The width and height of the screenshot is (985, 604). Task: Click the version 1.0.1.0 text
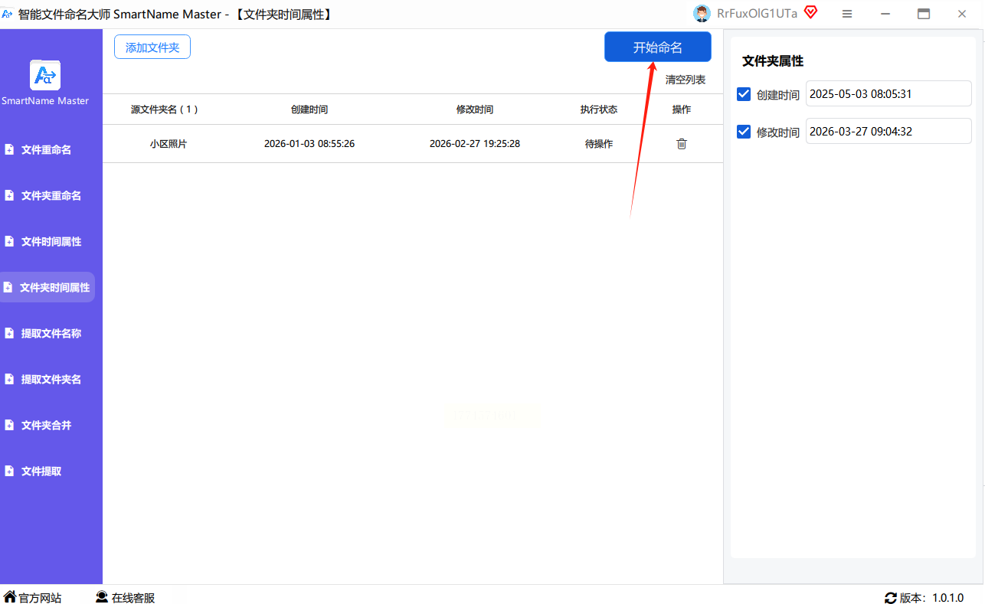tap(947, 598)
